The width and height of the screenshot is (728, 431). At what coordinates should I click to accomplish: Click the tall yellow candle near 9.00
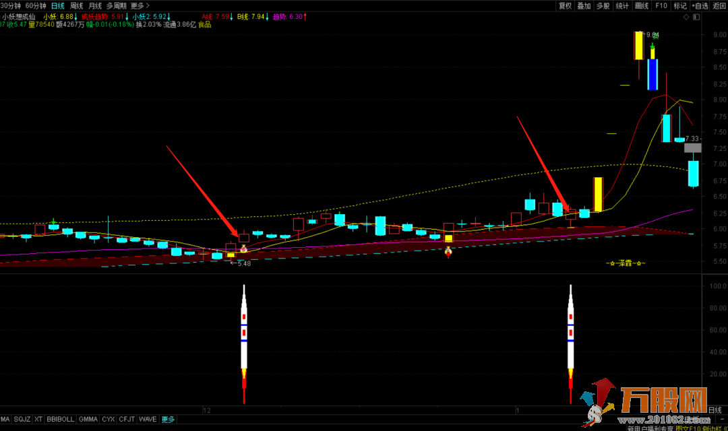(638, 46)
